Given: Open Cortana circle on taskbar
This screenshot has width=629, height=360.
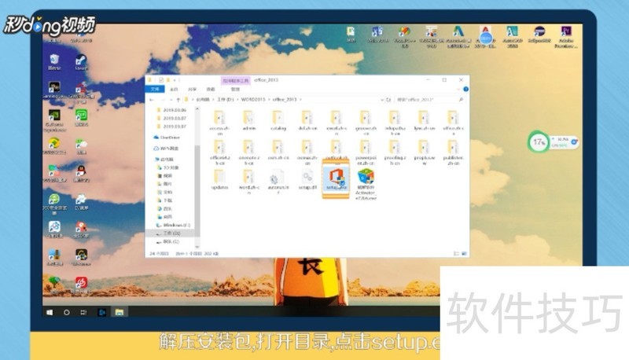Looking at the screenshot, I should pos(67,312).
